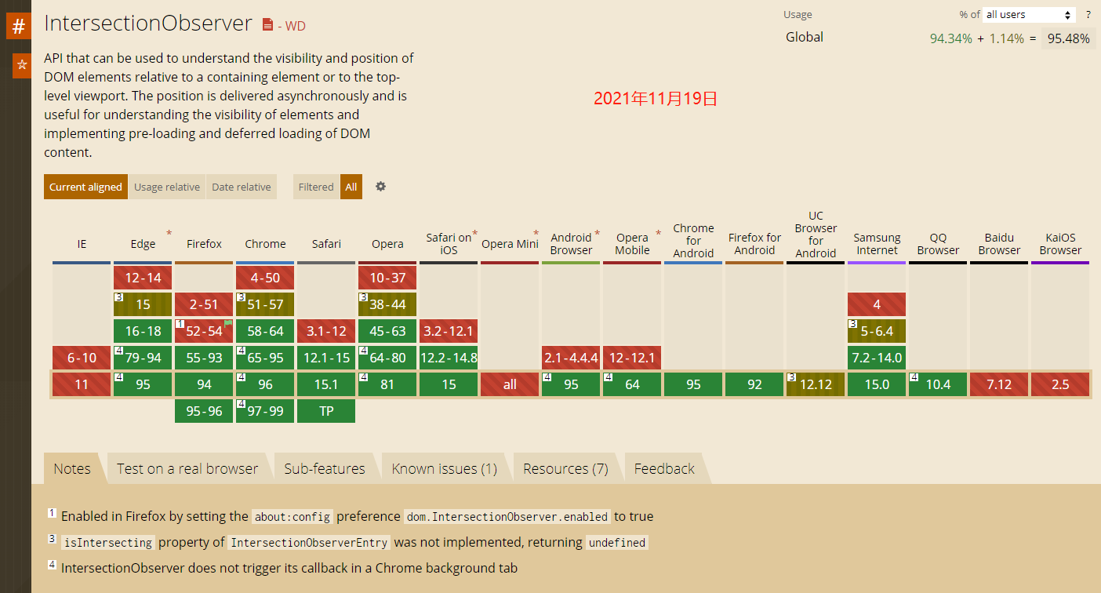Click the asterisk beside Opera Mini header
The image size is (1101, 593).
click(536, 233)
